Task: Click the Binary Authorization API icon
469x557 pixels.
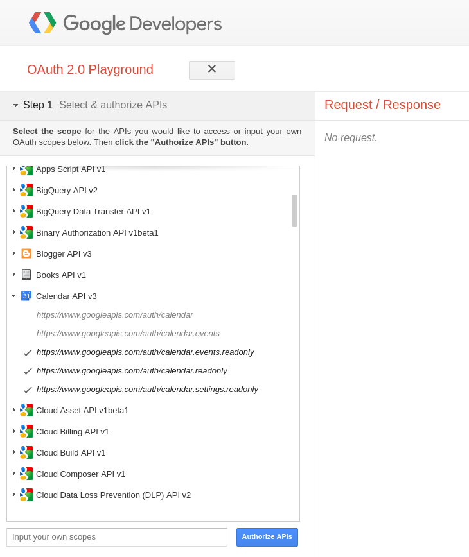Action: [x=26, y=232]
